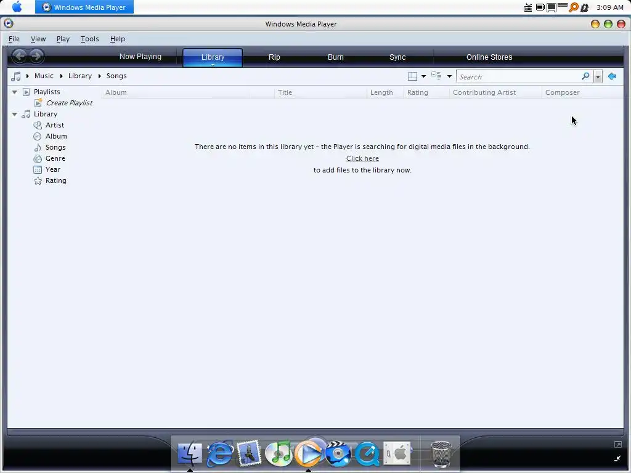Open the Library tab dropdown arrow

coord(213,65)
